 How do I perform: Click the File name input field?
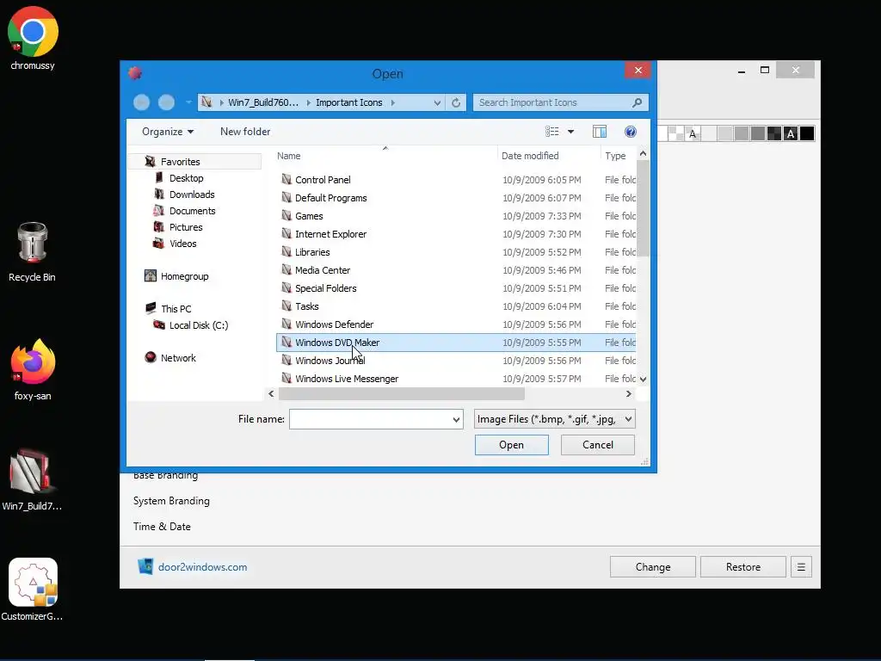pos(370,419)
